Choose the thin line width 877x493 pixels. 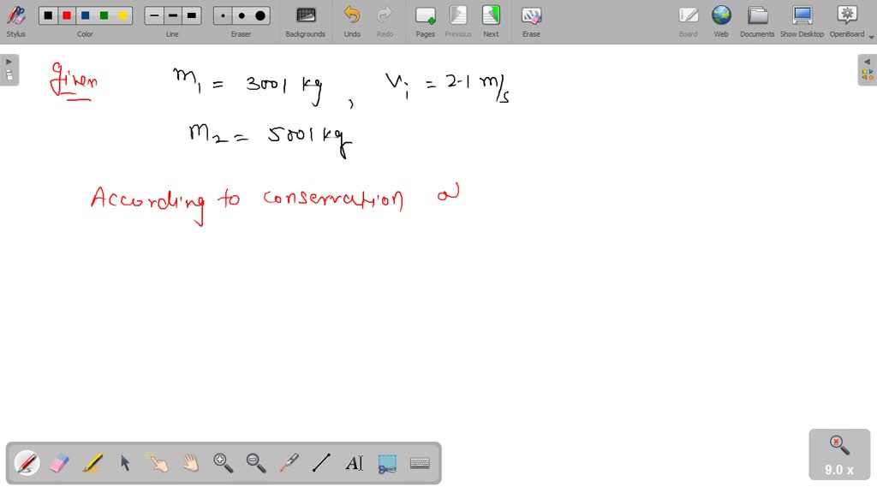[154, 15]
